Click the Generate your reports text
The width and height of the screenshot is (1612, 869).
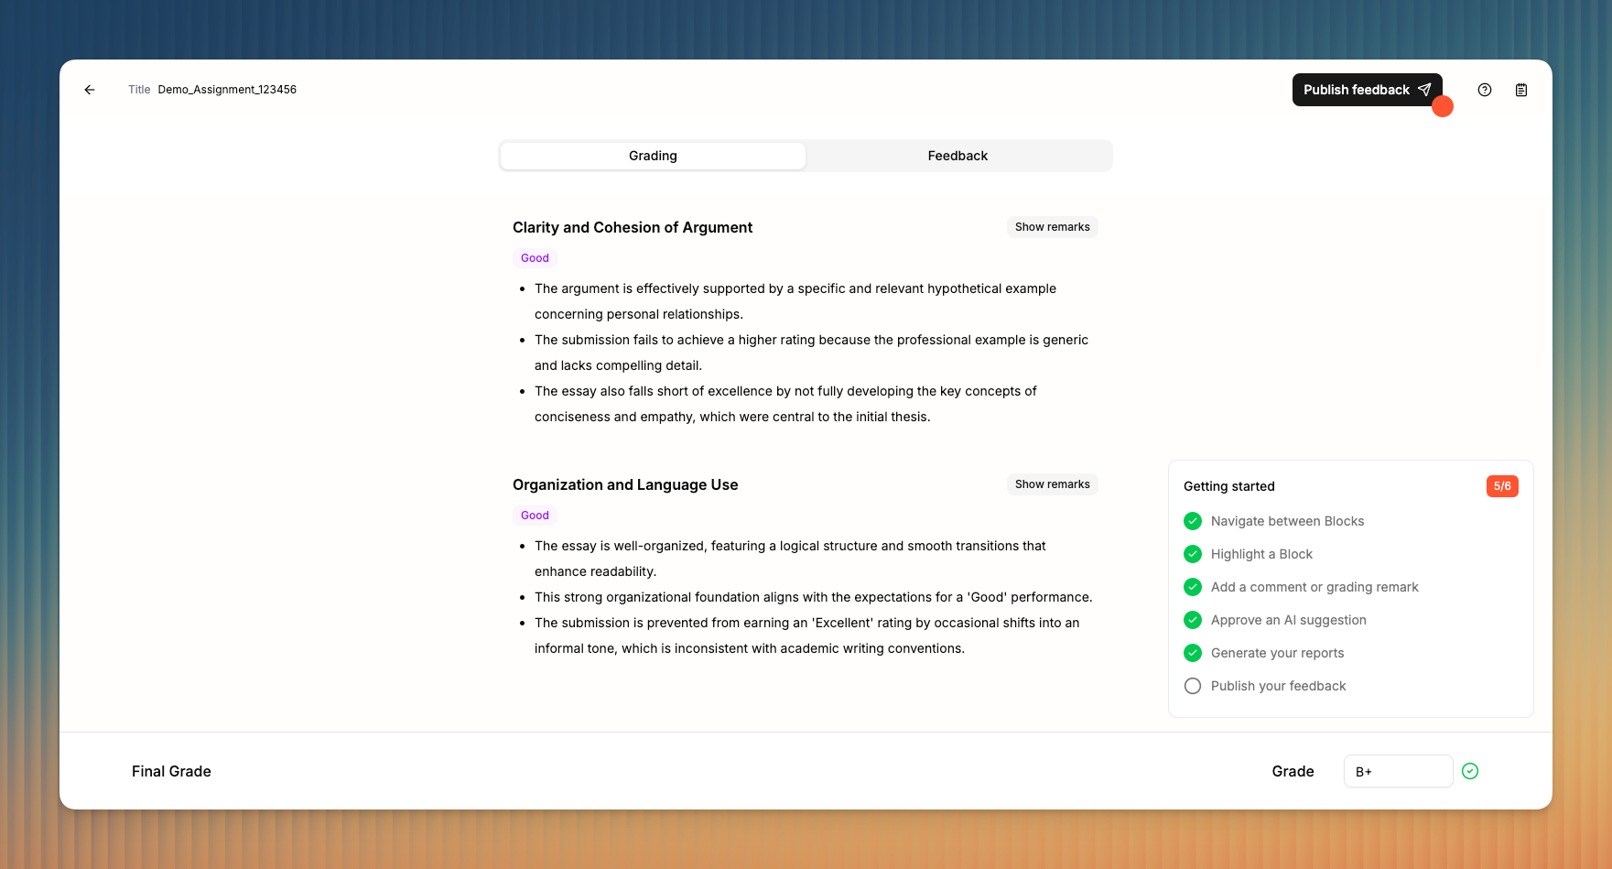click(x=1277, y=653)
